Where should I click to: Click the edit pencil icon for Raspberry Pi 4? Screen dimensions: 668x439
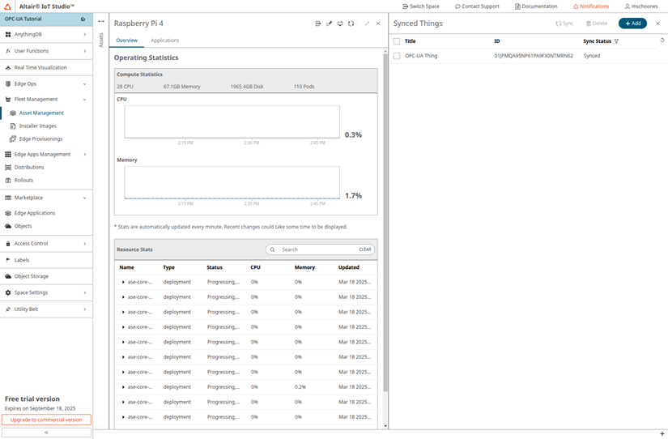(329, 23)
